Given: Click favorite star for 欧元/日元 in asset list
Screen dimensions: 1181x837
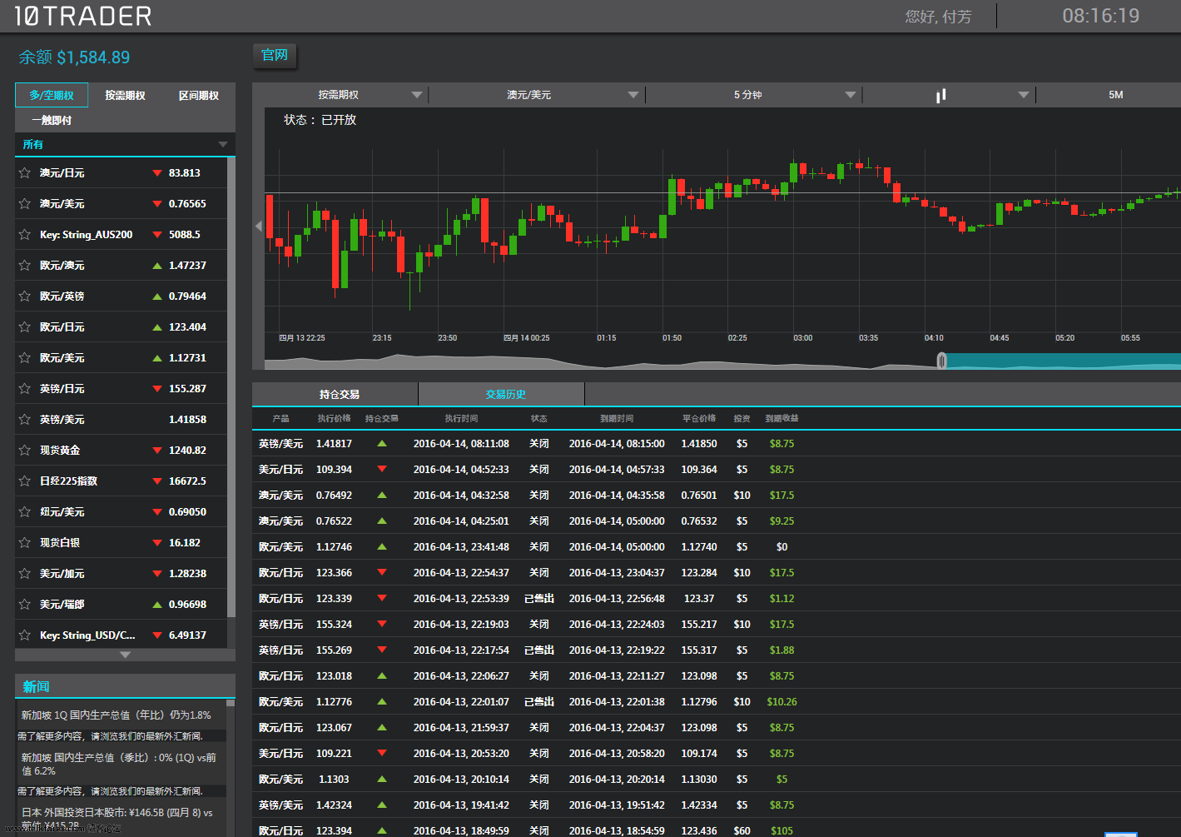Looking at the screenshot, I should tap(25, 327).
